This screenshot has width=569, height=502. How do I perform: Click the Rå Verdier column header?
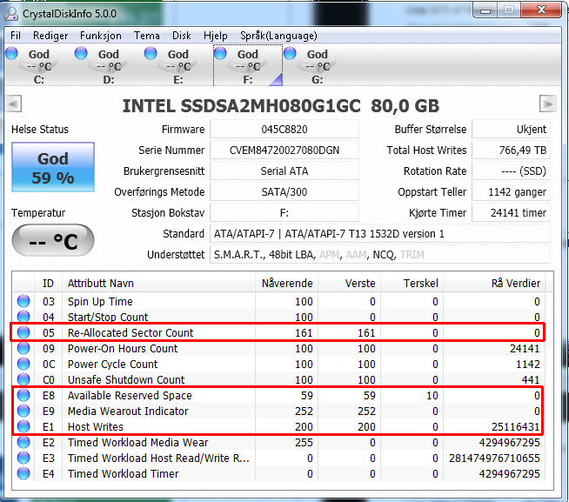pos(494,283)
